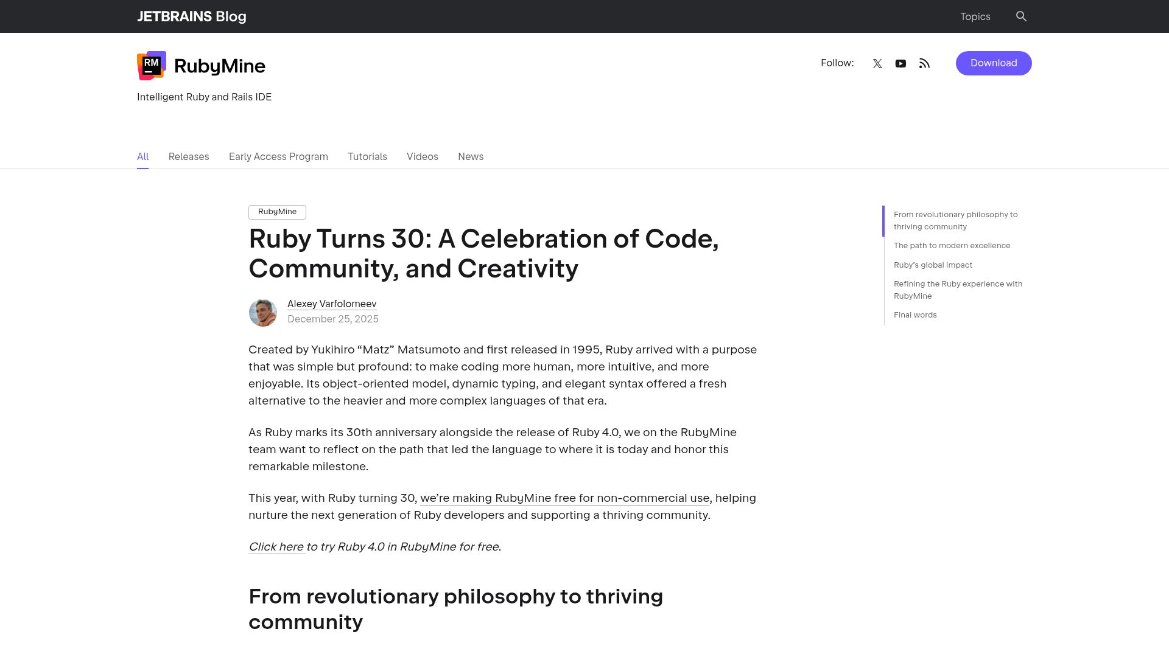Open the search magnifier icon
Screen dimensions: 1169x657
[1021, 16]
